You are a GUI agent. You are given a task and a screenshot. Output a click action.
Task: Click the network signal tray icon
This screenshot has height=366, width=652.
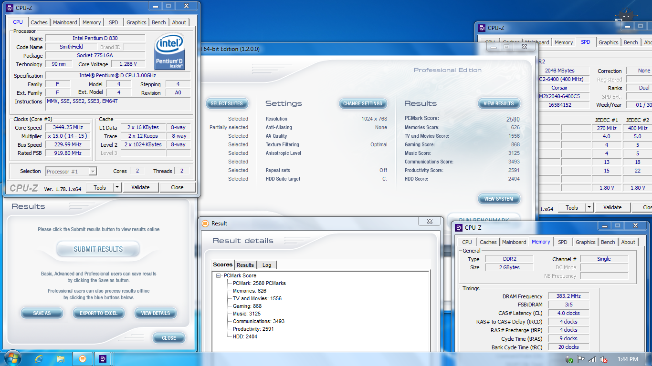coord(592,359)
